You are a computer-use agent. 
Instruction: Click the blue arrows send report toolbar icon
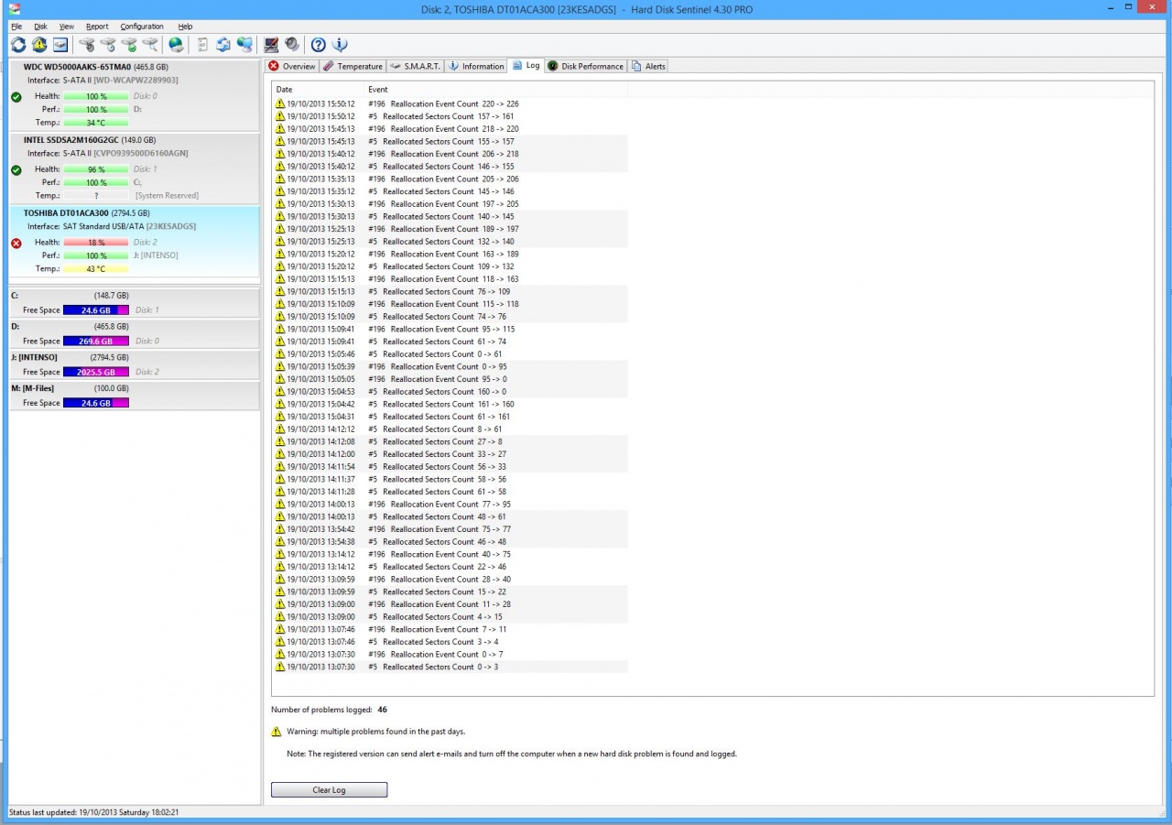(x=223, y=45)
